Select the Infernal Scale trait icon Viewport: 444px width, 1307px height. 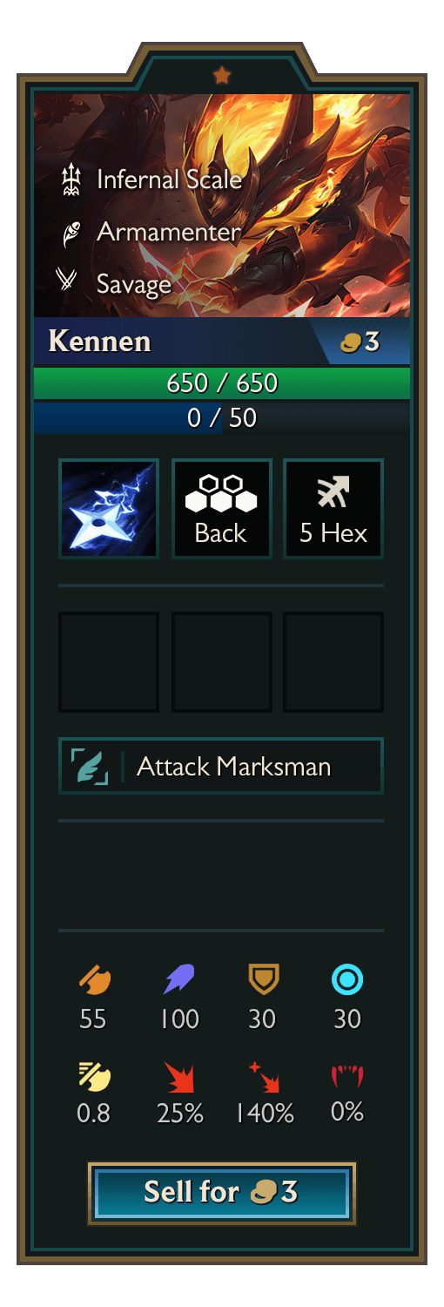click(71, 180)
